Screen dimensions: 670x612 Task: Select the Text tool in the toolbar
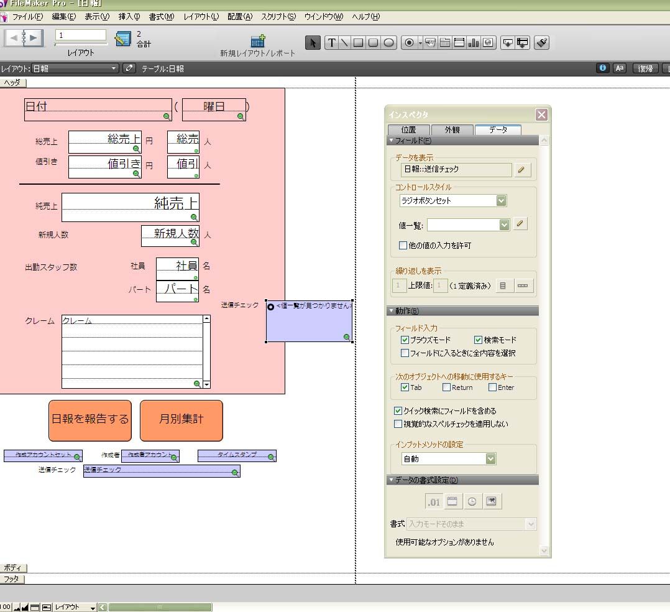point(331,42)
